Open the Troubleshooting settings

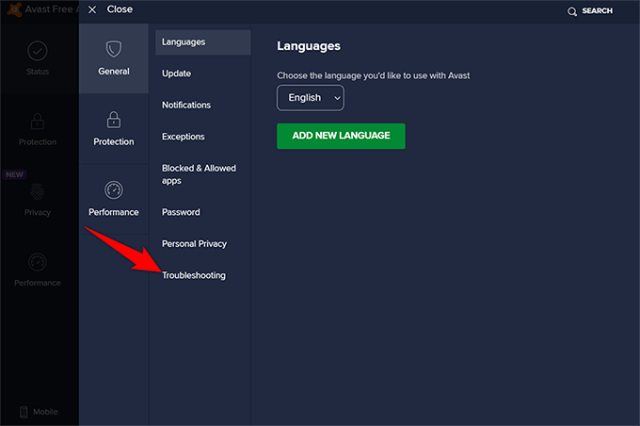194,275
